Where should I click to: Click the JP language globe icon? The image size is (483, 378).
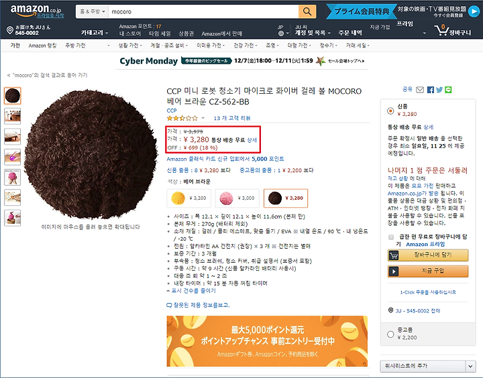(281, 34)
